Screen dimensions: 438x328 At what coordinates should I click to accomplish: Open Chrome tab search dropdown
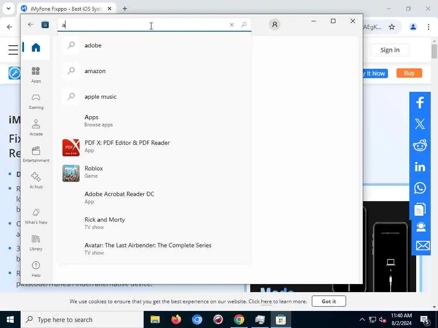click(x=9, y=9)
